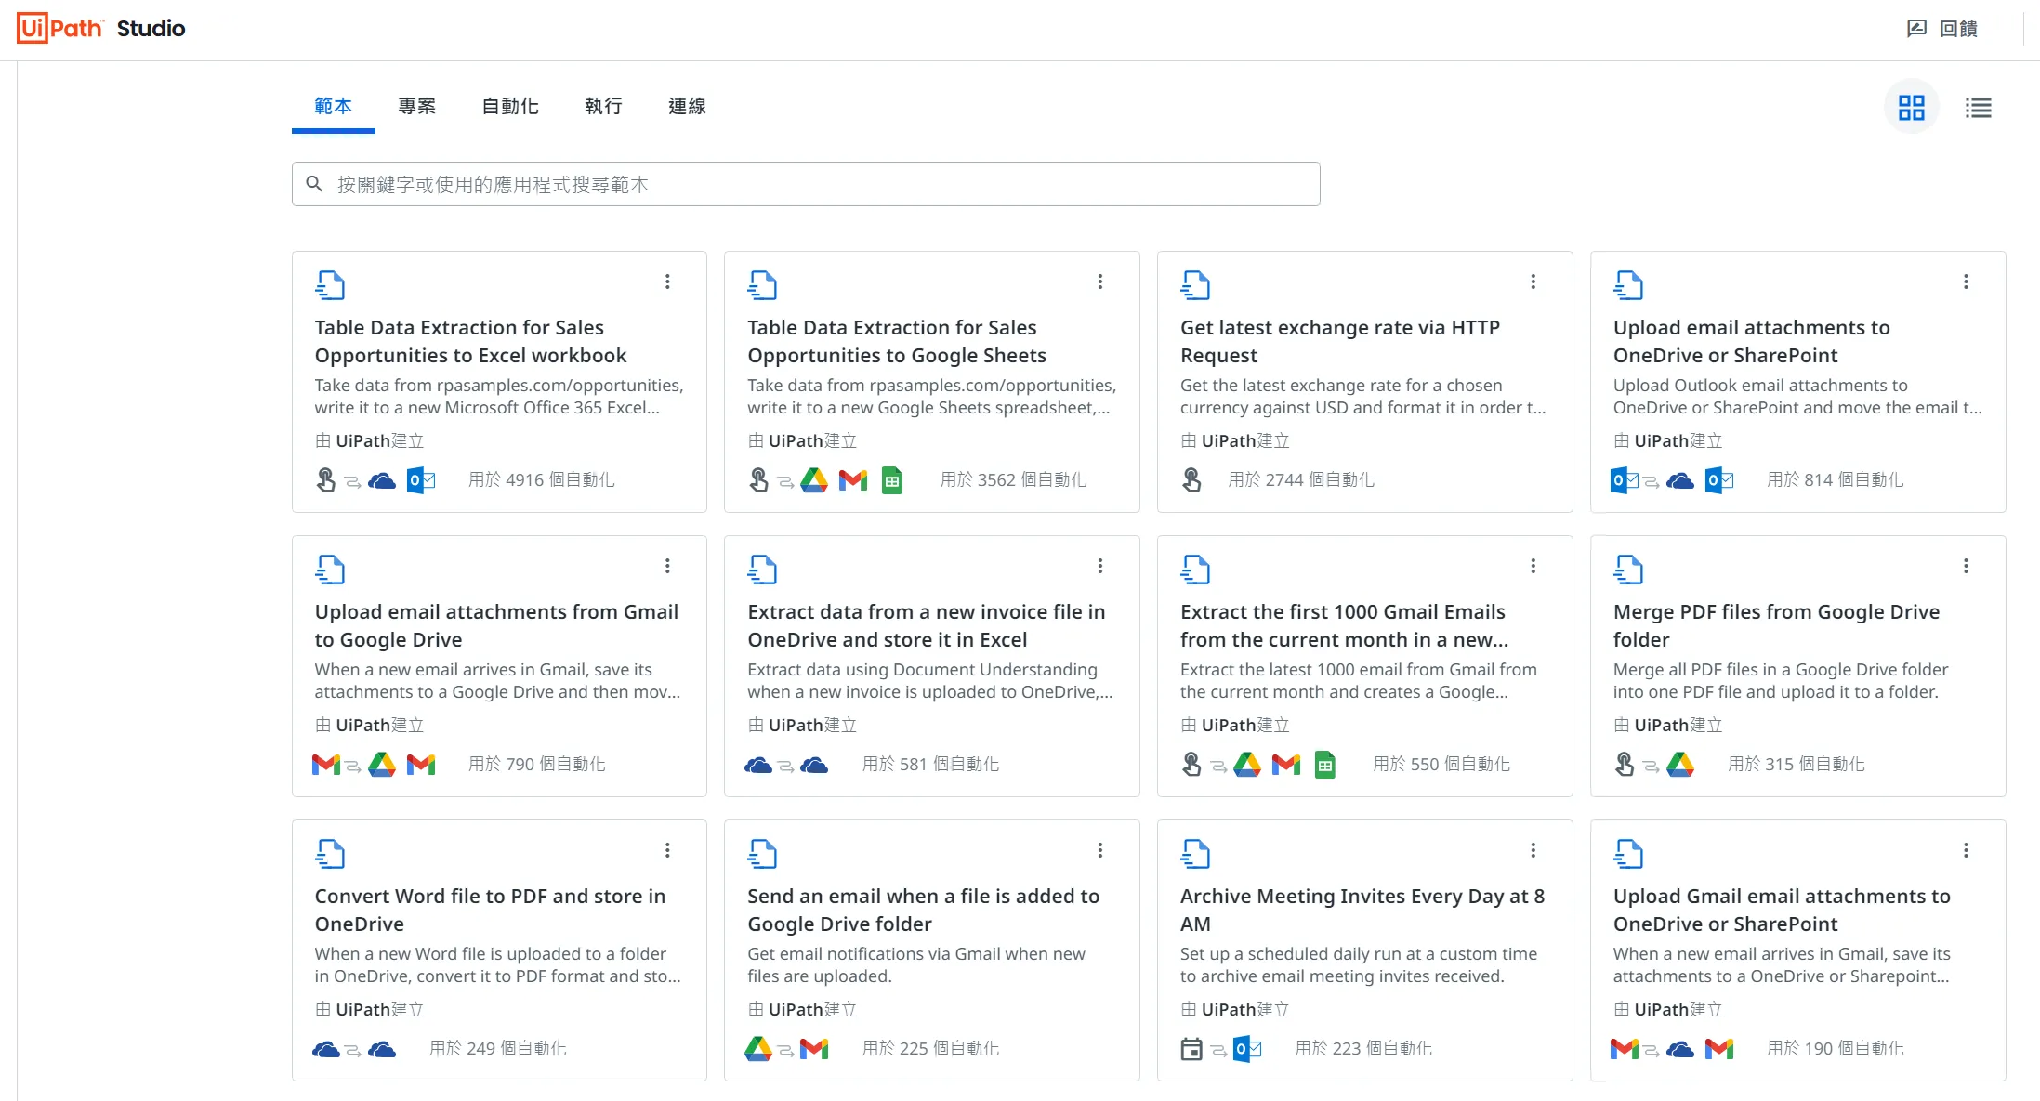Open the 自動化 tab
Image resolution: width=2040 pixels, height=1101 pixels.
510,107
